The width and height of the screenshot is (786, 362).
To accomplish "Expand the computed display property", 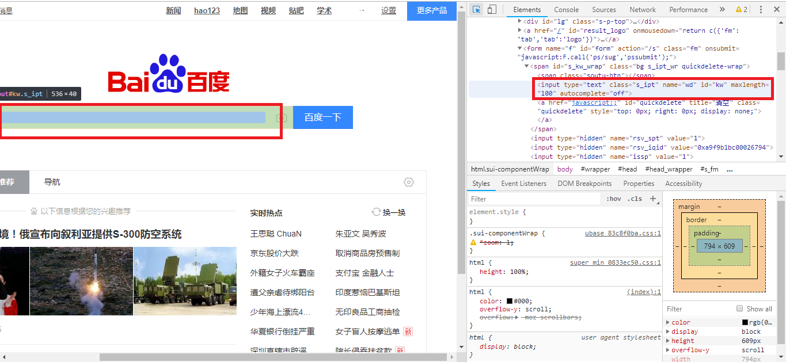I will [668, 331].
